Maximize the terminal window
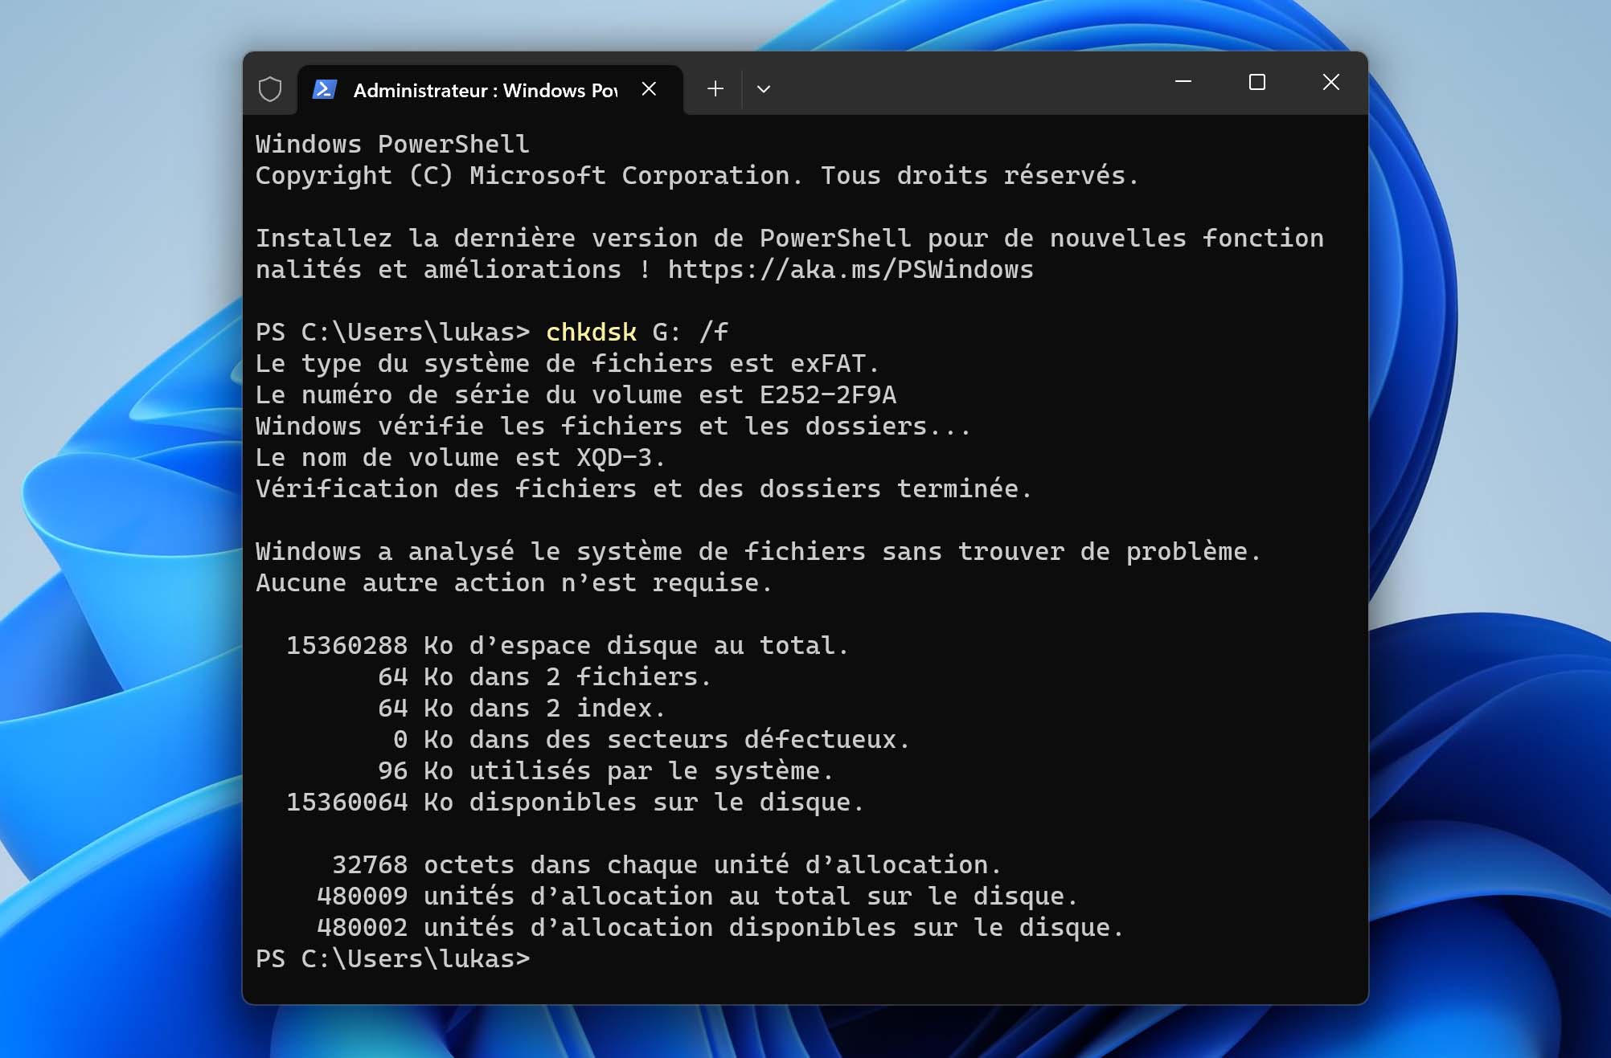Image resolution: width=1611 pixels, height=1058 pixels. click(x=1257, y=82)
